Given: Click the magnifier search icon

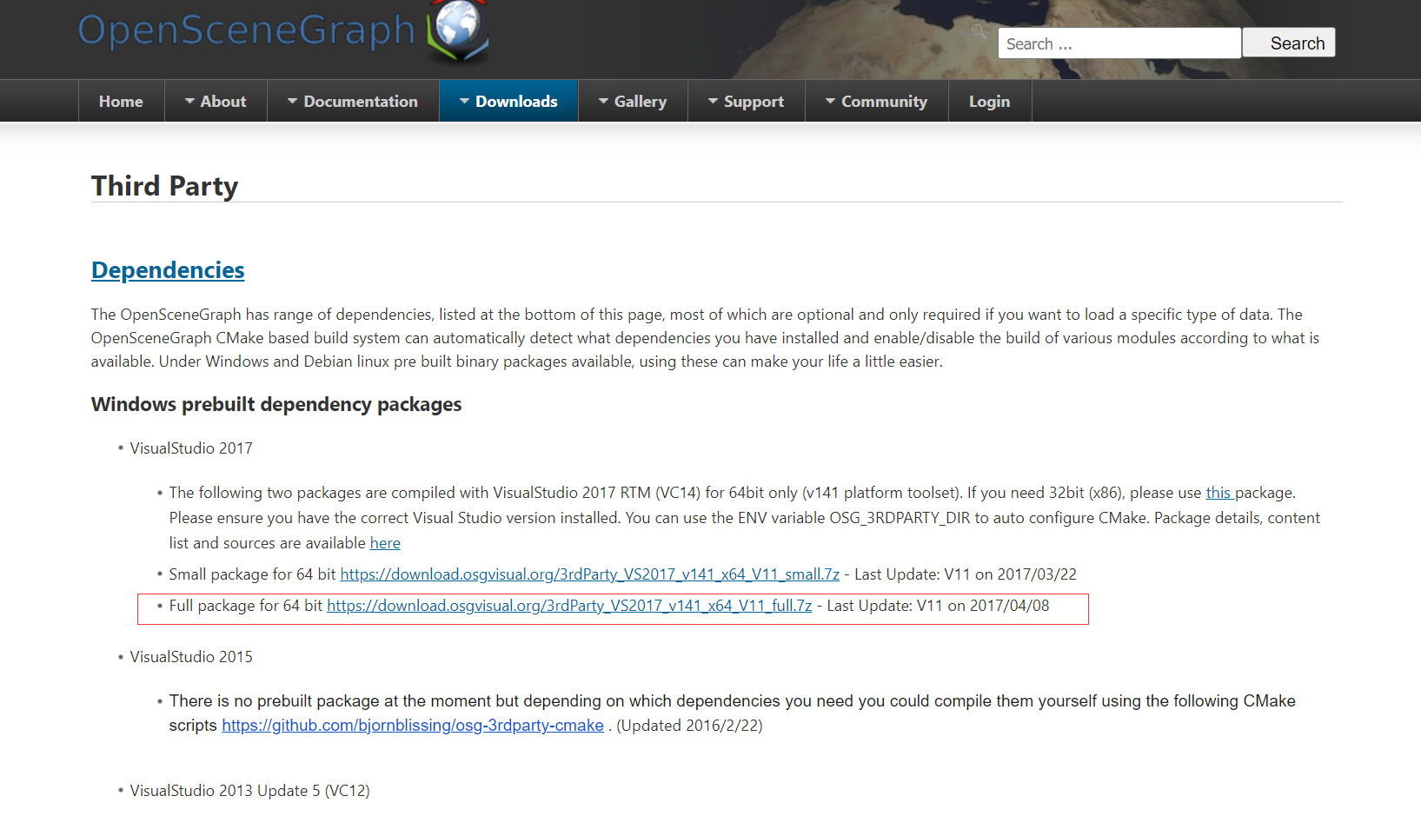Looking at the screenshot, I should [x=979, y=31].
